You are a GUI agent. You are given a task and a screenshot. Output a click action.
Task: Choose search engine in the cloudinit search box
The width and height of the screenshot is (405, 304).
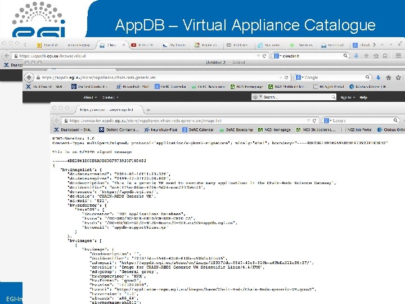click(277, 56)
